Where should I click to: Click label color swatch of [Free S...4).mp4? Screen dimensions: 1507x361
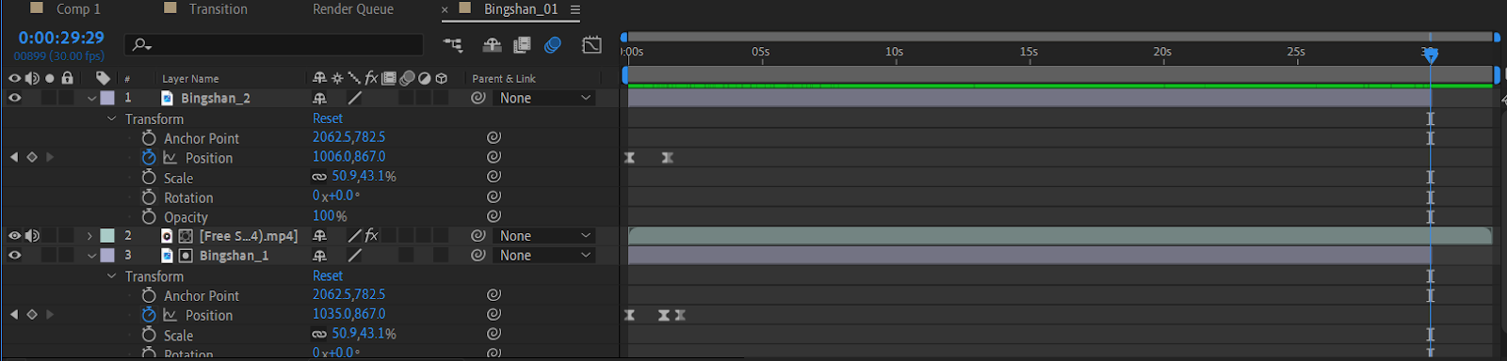click(107, 236)
